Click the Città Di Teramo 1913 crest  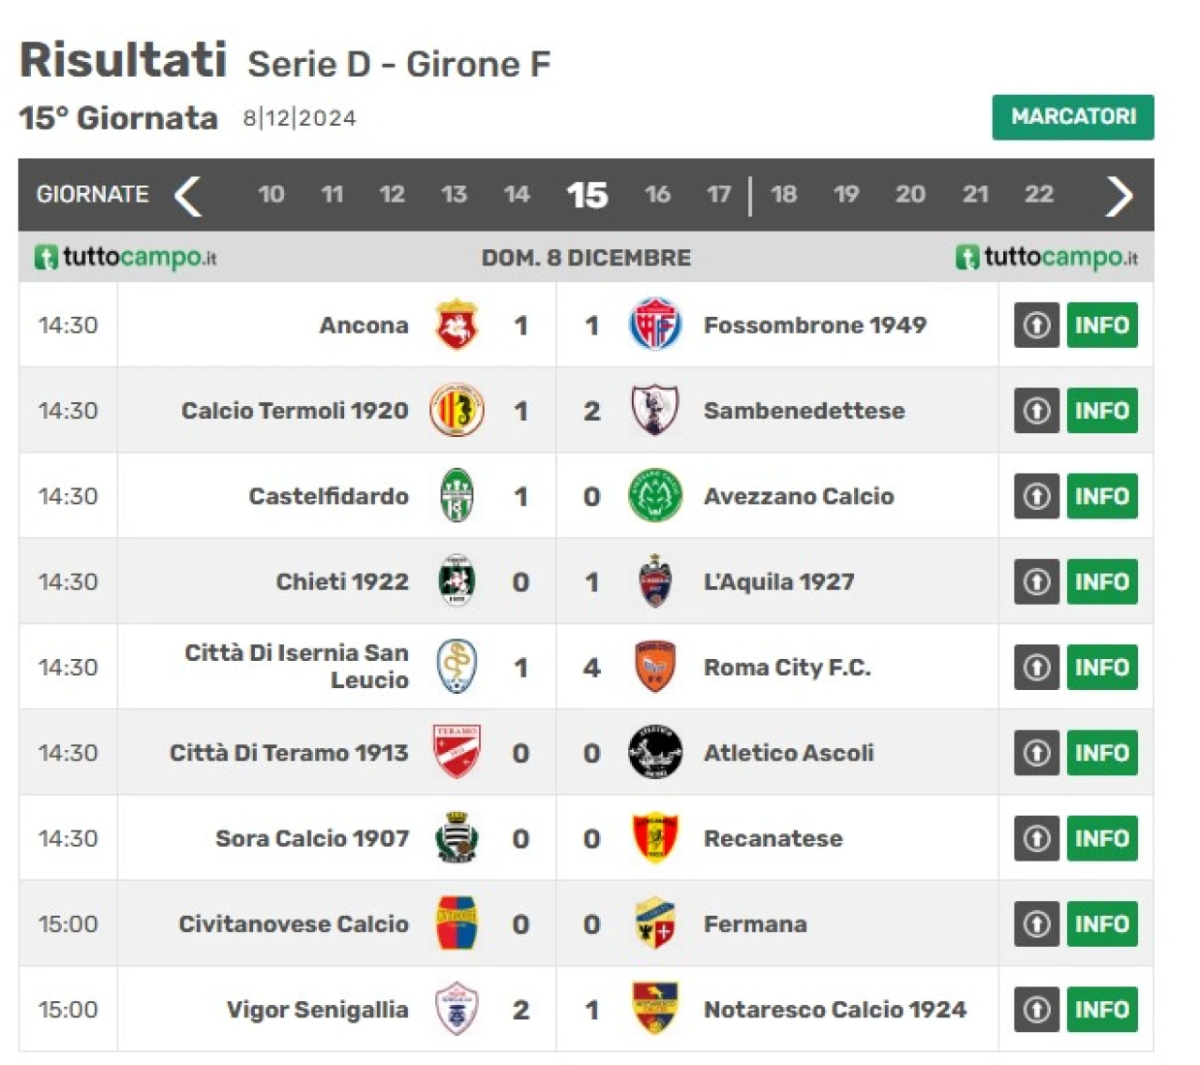pos(457,753)
